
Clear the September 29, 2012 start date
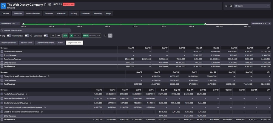click(18, 23)
